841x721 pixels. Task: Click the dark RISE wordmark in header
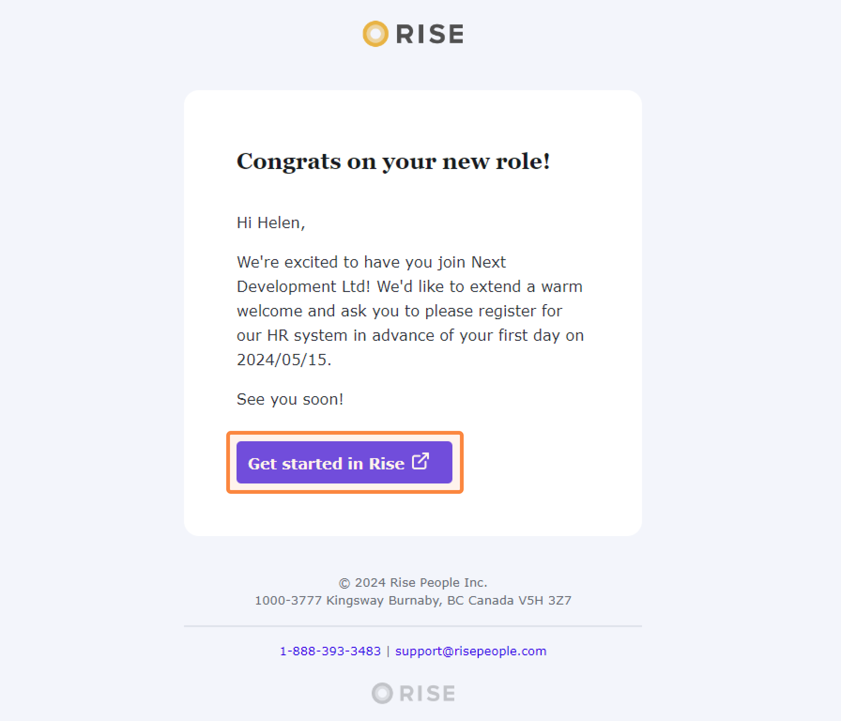tap(430, 34)
